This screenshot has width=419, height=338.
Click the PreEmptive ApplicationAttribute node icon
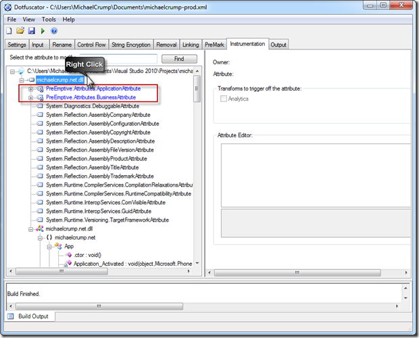[x=40, y=89]
